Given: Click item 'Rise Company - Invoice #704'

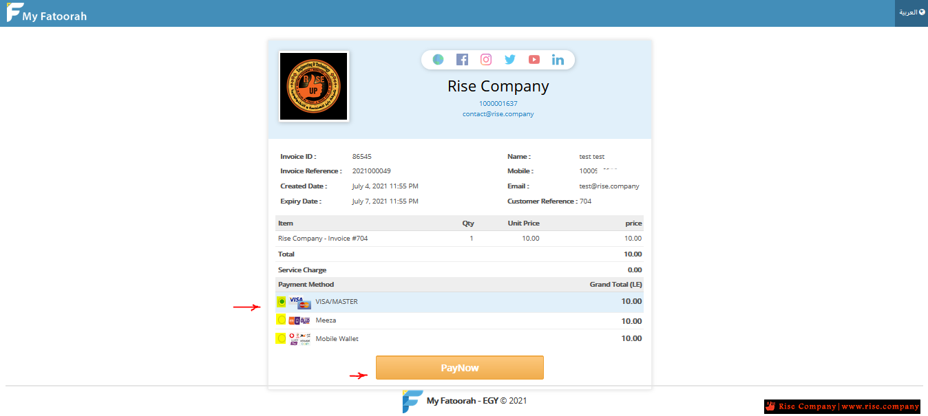Looking at the screenshot, I should point(323,239).
